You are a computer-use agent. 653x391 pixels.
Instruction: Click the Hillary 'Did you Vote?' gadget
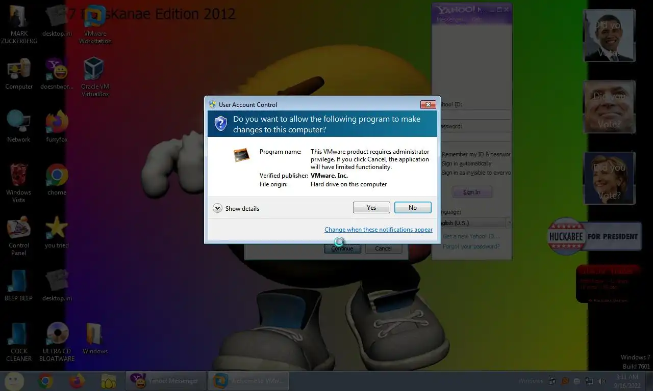[609, 178]
